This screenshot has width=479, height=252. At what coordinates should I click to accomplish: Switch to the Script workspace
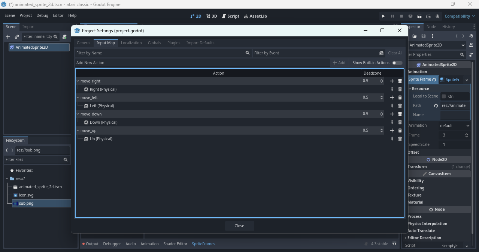(x=230, y=16)
